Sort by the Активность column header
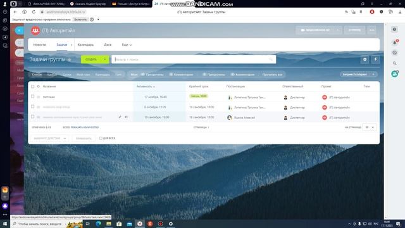Image resolution: width=405 pixels, height=228 pixels. [146, 86]
